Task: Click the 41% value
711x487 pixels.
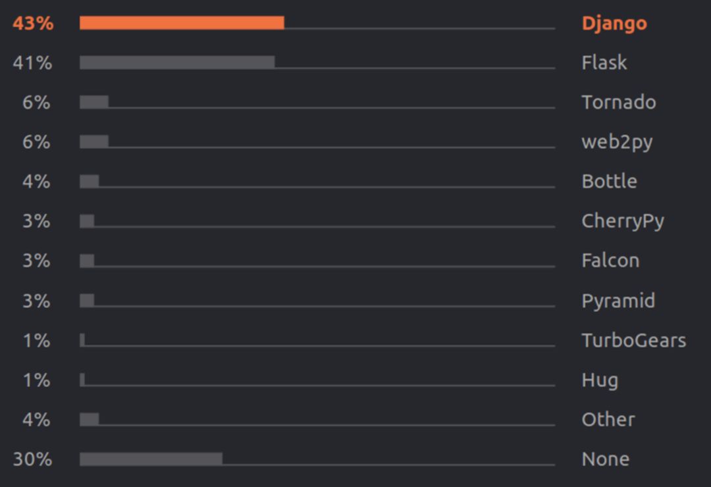Action: (33, 63)
